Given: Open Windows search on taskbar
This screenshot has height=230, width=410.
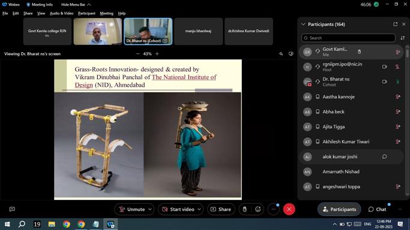Looking at the screenshot, I should coord(22,224).
